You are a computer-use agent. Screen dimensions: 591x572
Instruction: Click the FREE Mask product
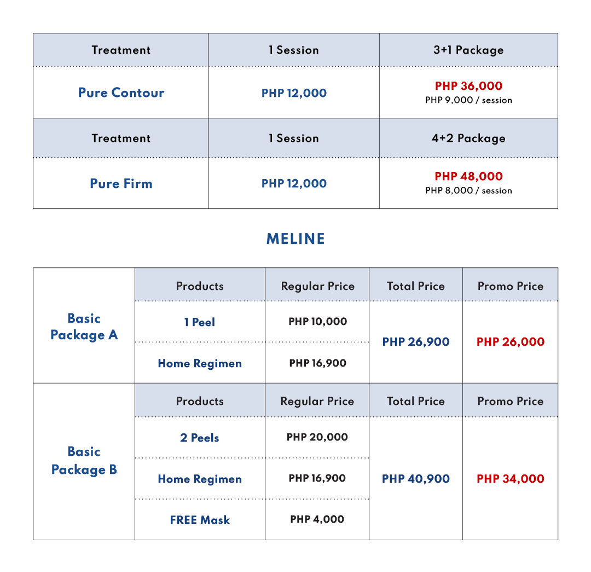click(x=200, y=520)
